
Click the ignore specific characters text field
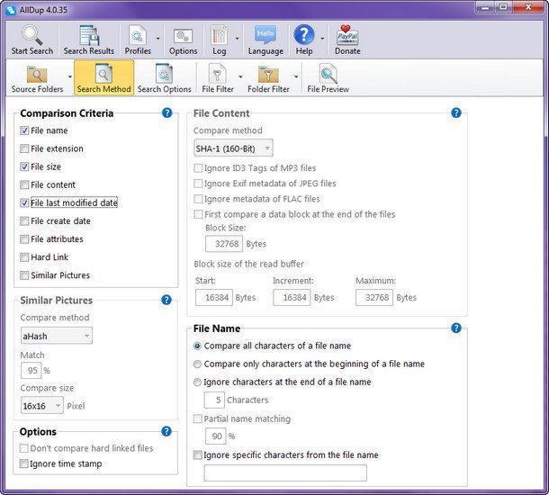[x=285, y=472]
